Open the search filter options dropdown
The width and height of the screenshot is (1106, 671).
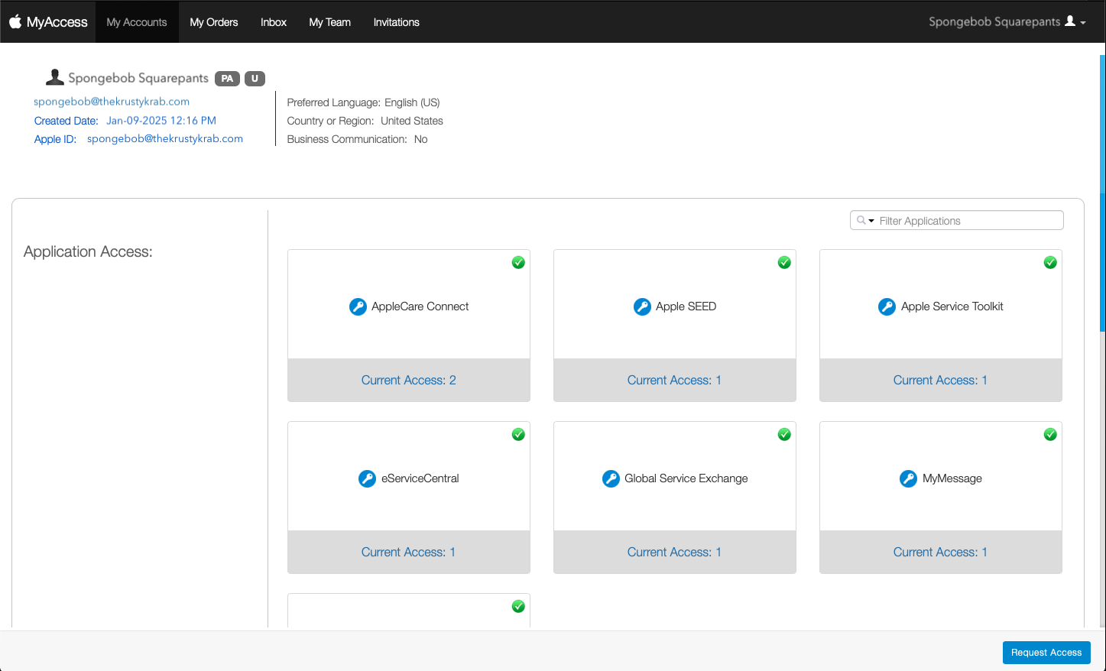pyautogui.click(x=866, y=221)
